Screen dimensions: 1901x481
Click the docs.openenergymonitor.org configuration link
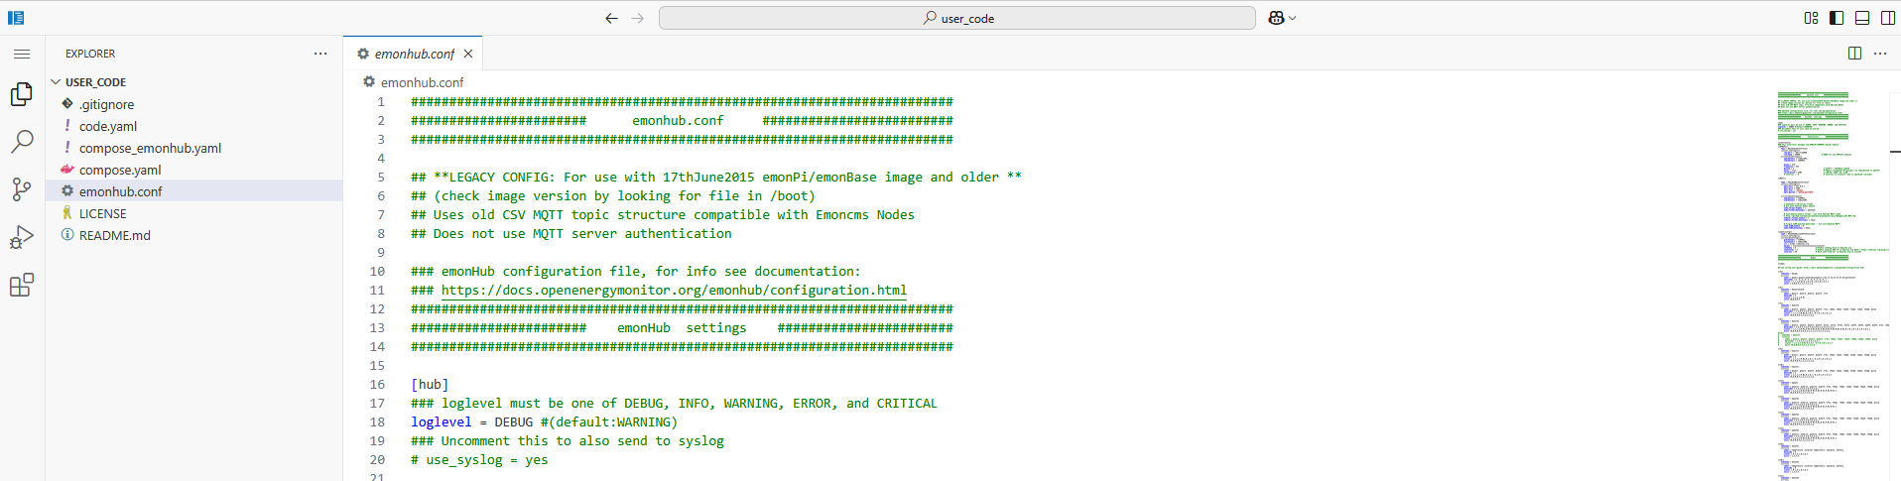(x=674, y=291)
